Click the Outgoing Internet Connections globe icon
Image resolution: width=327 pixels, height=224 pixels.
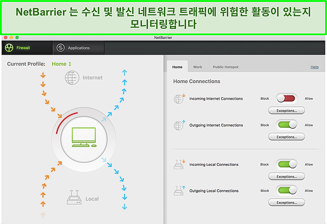(179, 125)
